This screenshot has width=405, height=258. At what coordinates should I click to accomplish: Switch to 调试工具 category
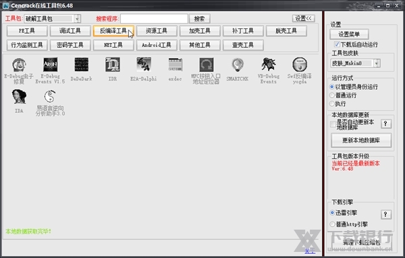pyautogui.click(x=70, y=31)
